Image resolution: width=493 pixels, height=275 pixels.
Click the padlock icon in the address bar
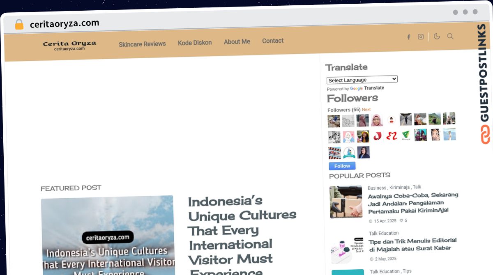click(19, 24)
